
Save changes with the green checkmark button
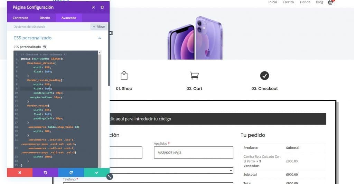(97, 173)
